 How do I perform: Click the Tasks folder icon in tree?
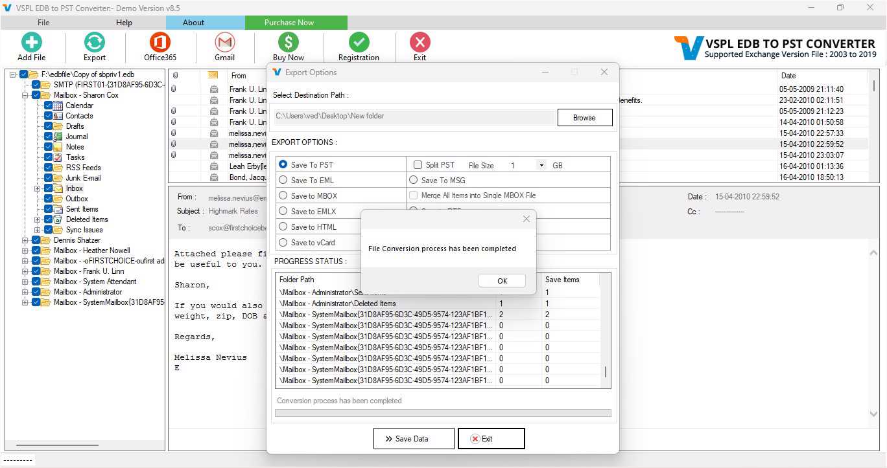coord(58,157)
